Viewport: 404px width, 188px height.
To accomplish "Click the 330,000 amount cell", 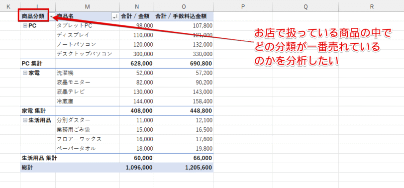I will 184,54.
